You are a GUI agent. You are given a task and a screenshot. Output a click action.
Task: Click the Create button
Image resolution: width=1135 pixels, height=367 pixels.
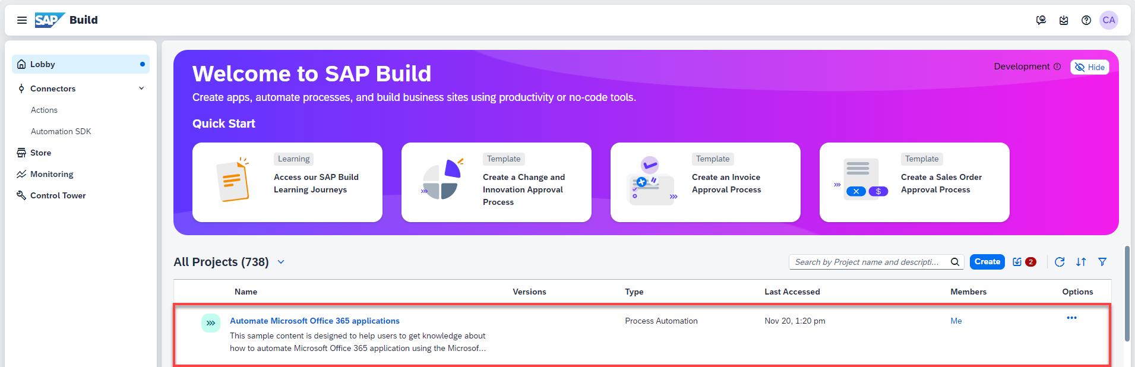click(987, 262)
